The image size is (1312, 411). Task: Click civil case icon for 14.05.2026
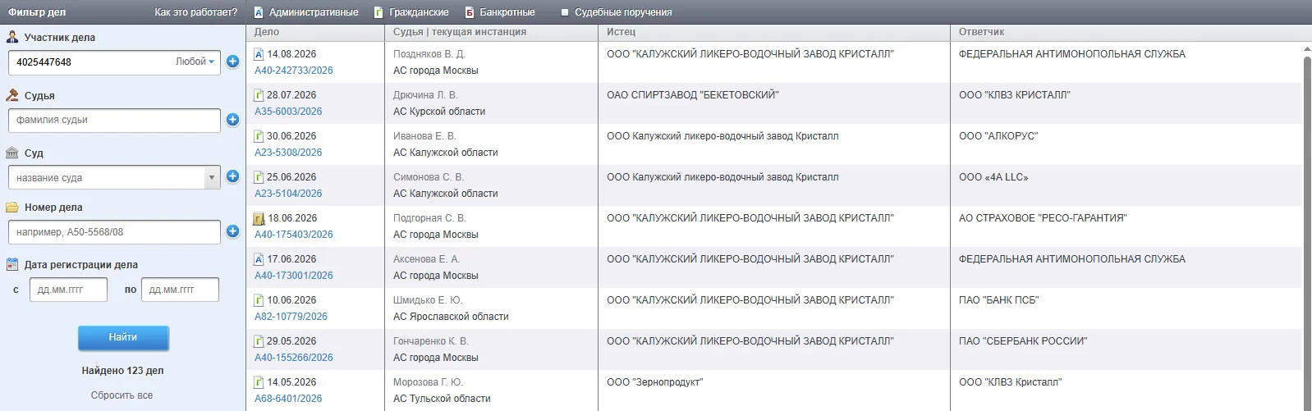259,382
